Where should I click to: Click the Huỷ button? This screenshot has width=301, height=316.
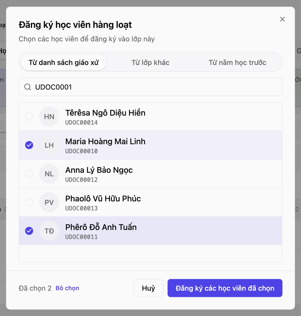point(148,288)
